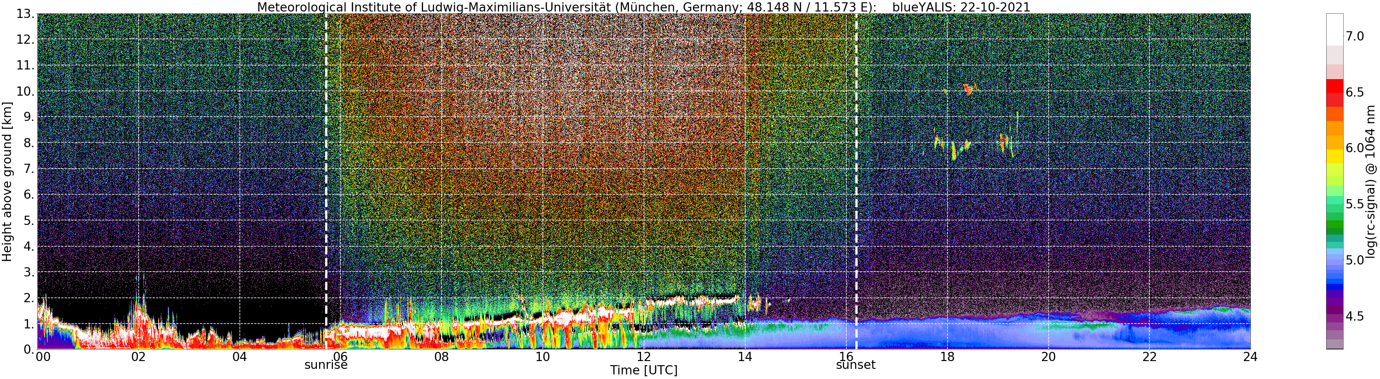
Task: Click the 8. height-axis tick label
Action: (29, 143)
